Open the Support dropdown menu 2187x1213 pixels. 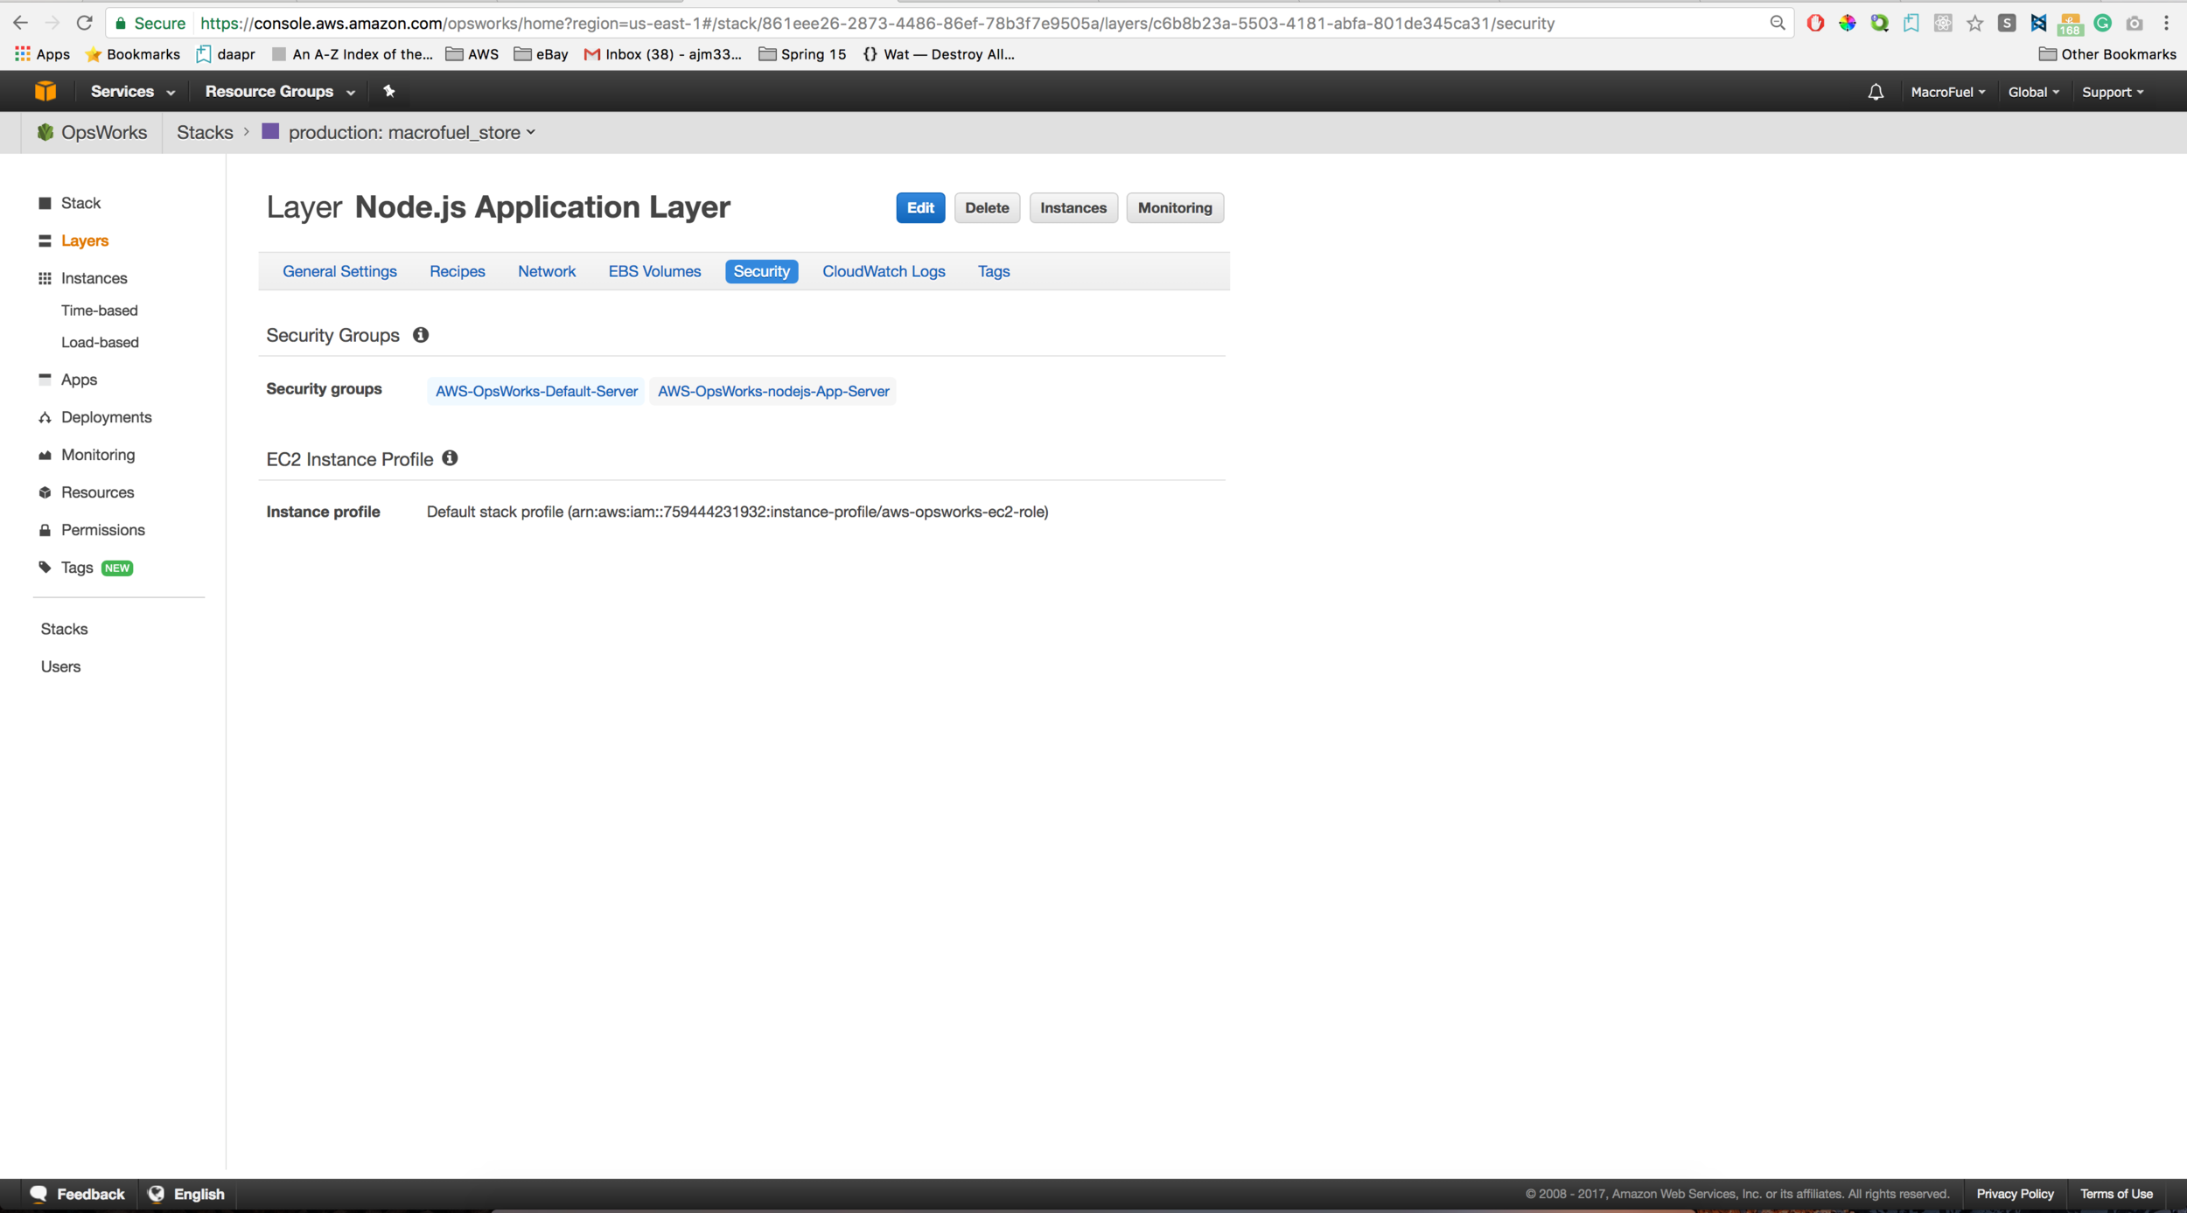[2113, 92]
